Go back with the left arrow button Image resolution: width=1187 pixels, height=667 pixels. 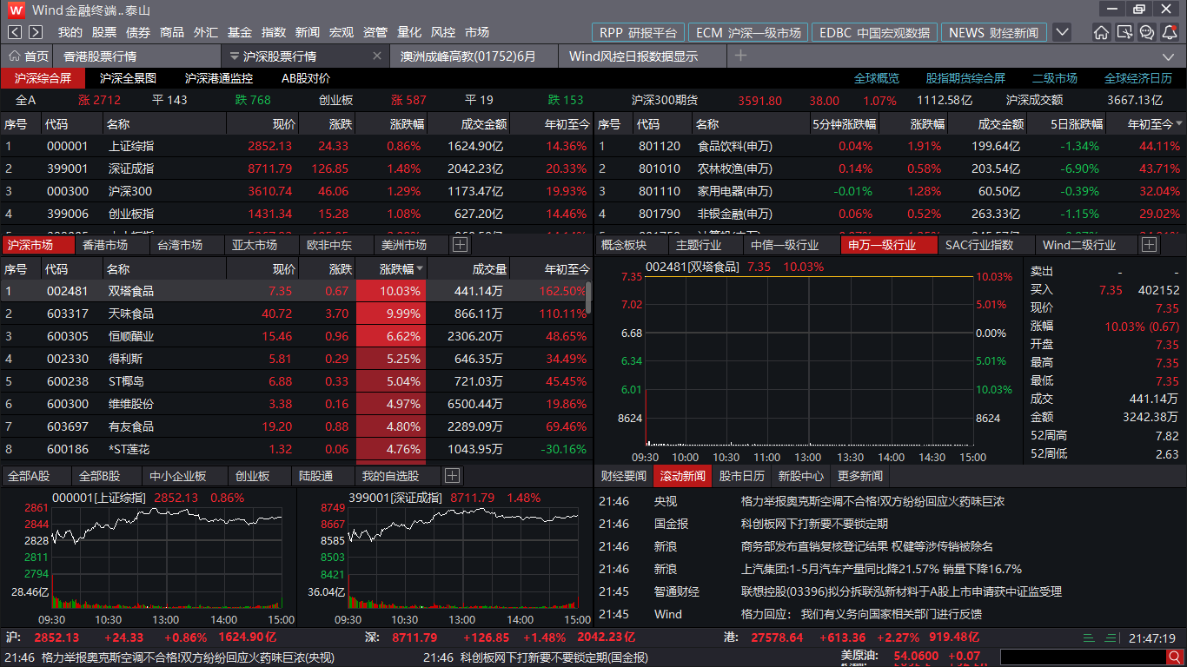click(x=15, y=32)
